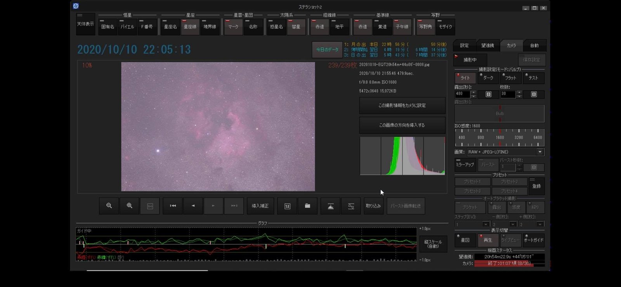Zoom out the preview image
This screenshot has height=287, width=621.
pos(109,206)
